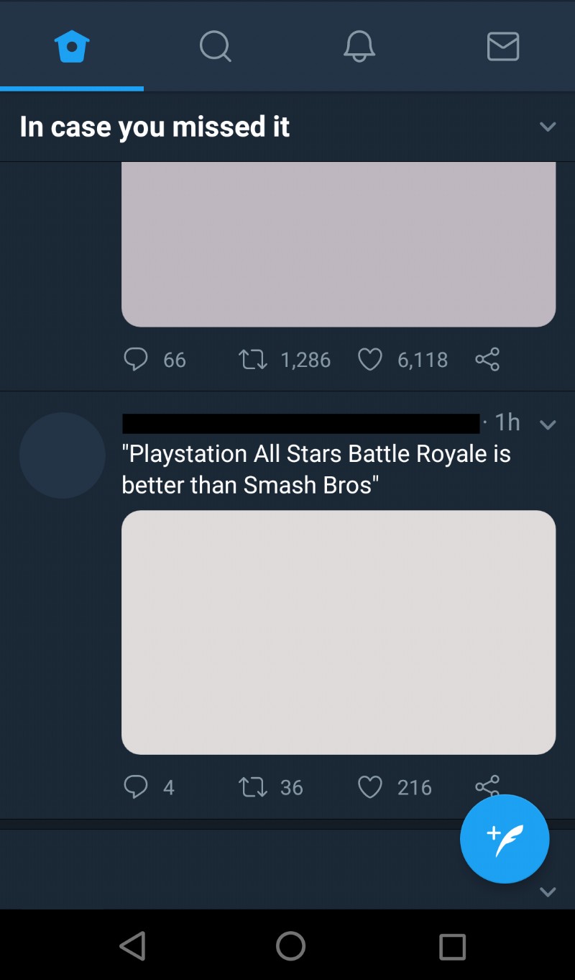Share the Smash Bros tweet
The width and height of the screenshot is (575, 980).
point(487,786)
